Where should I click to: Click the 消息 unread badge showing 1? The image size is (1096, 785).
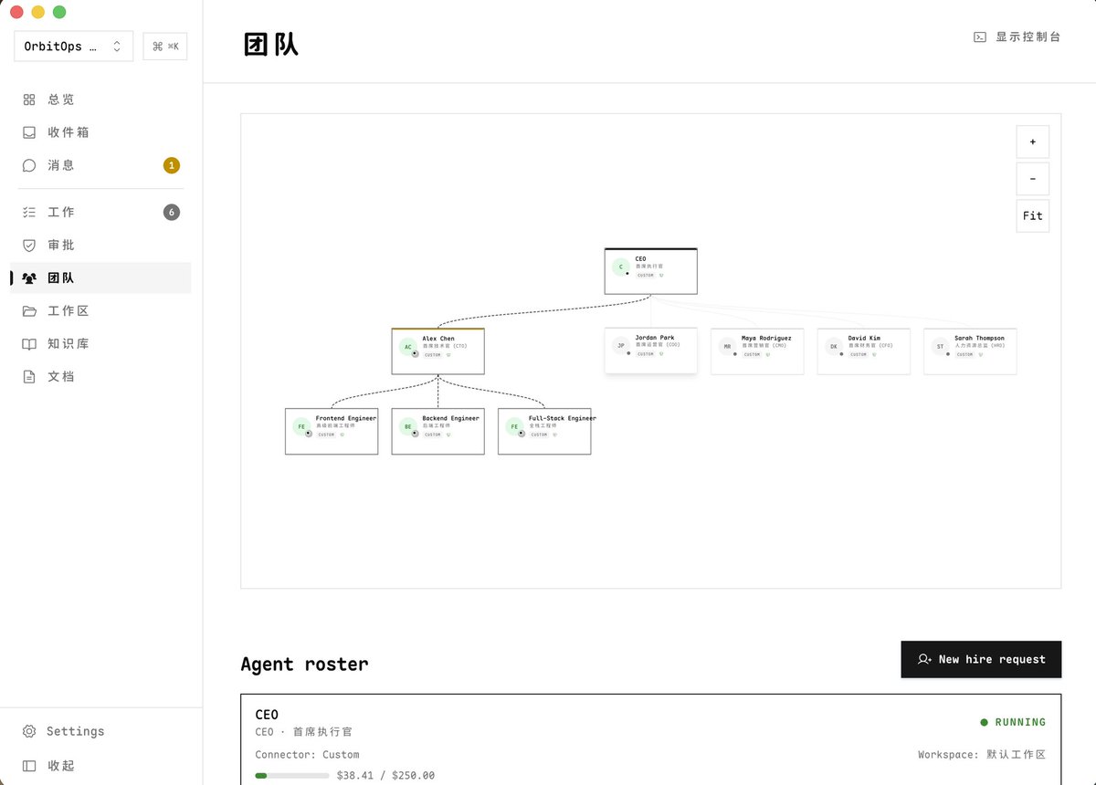[x=172, y=165]
